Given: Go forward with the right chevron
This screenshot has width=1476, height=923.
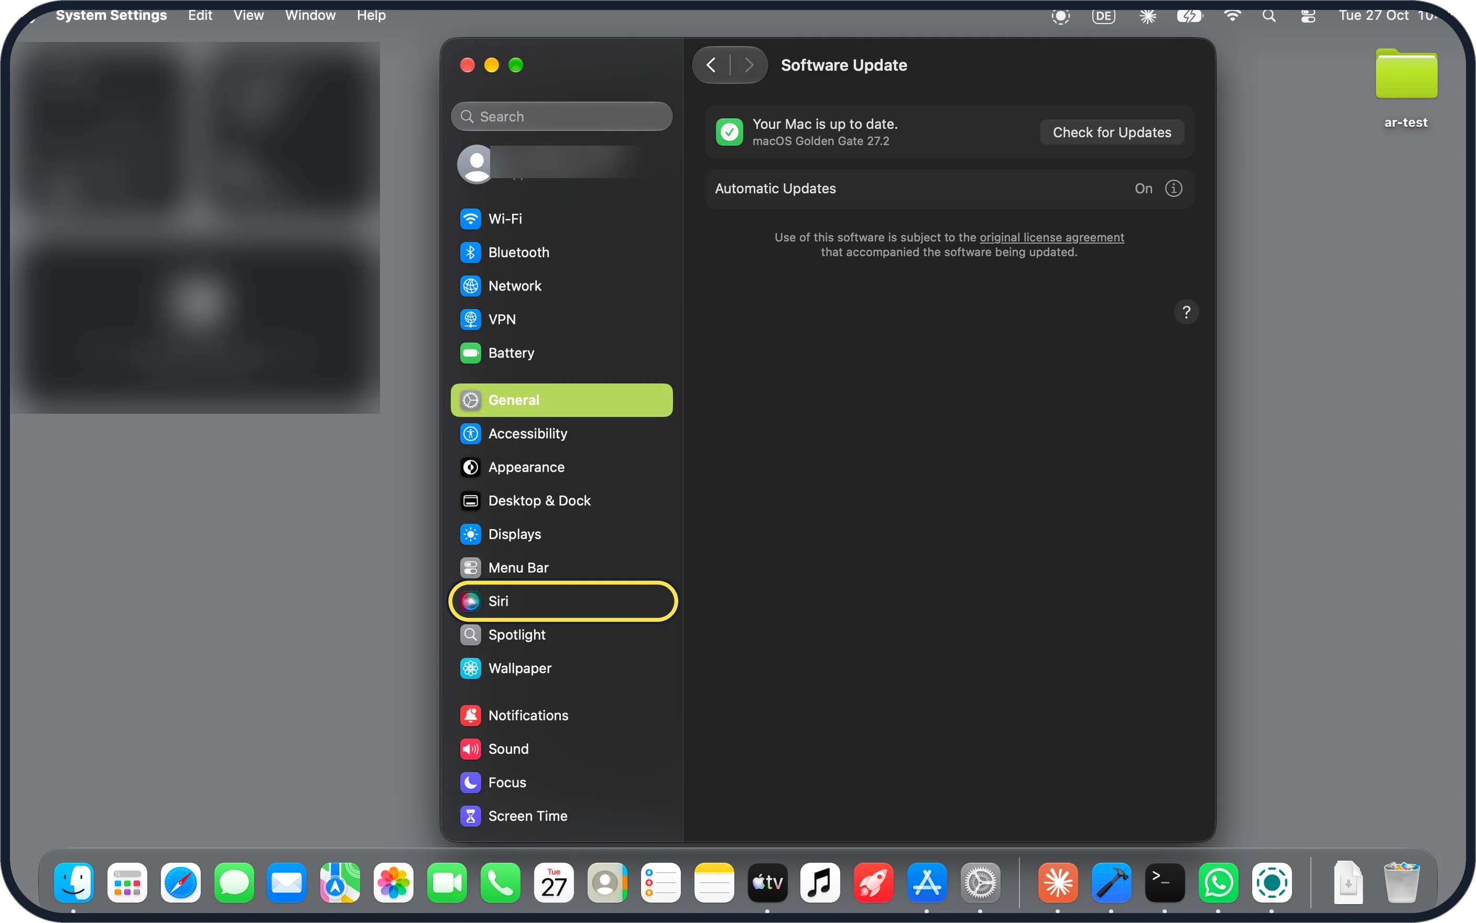Looking at the screenshot, I should [x=748, y=65].
